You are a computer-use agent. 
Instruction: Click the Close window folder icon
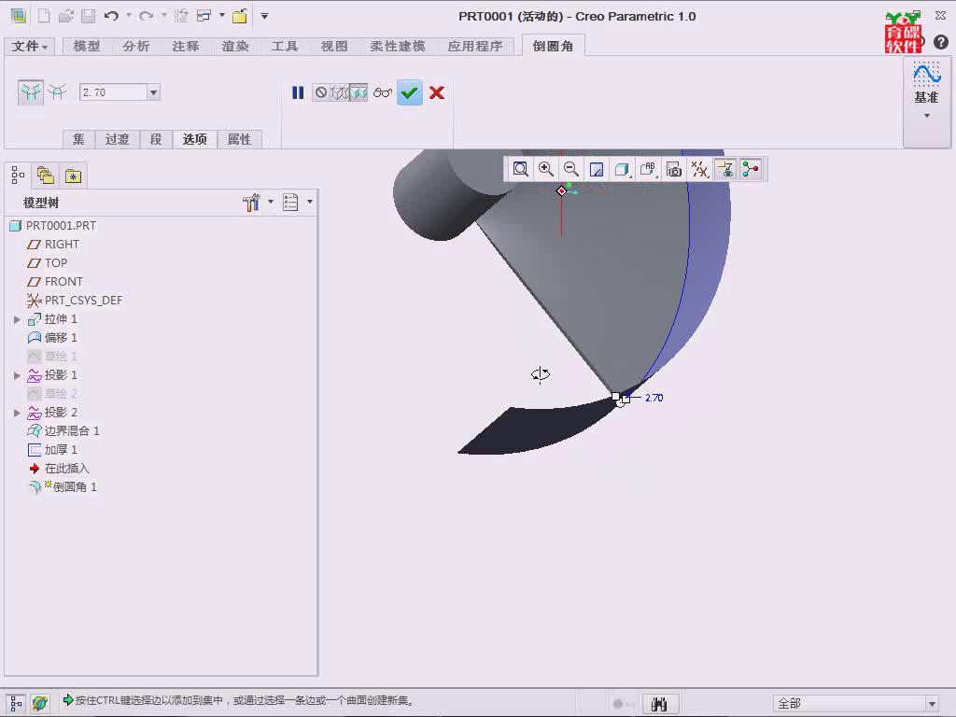coord(240,16)
